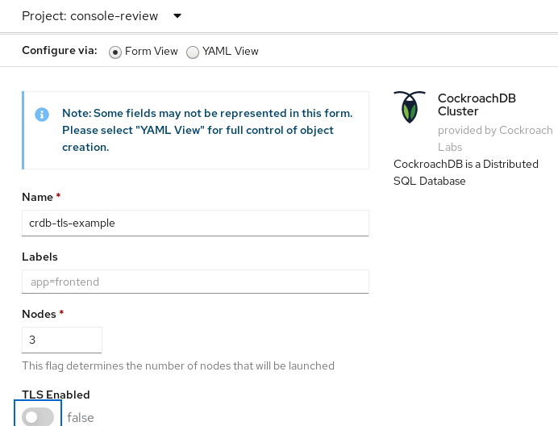Viewport: 558px width, 426px height.
Task: Open the Project console-review dropdown
Action: pos(102,16)
